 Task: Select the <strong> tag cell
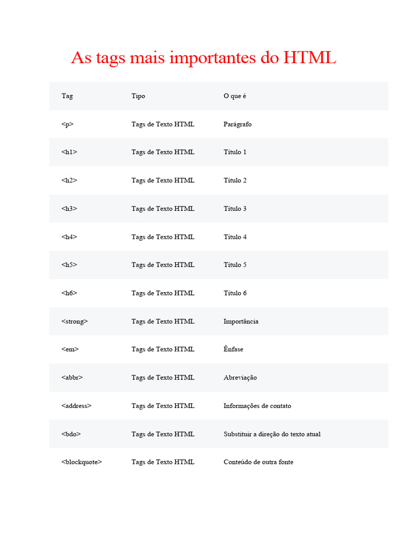[x=74, y=321]
